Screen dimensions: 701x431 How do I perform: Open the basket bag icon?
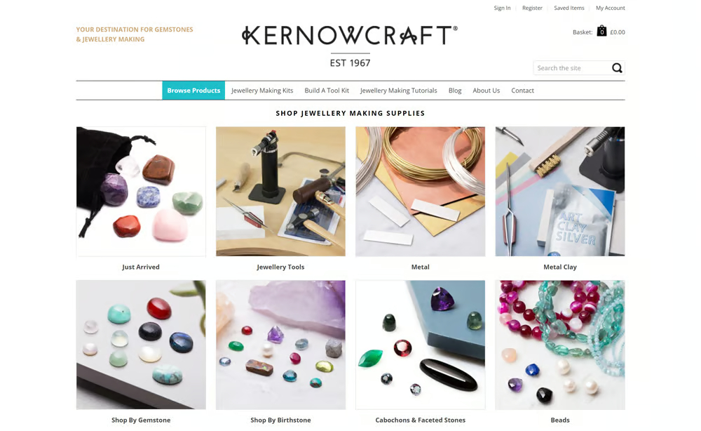[x=601, y=31]
